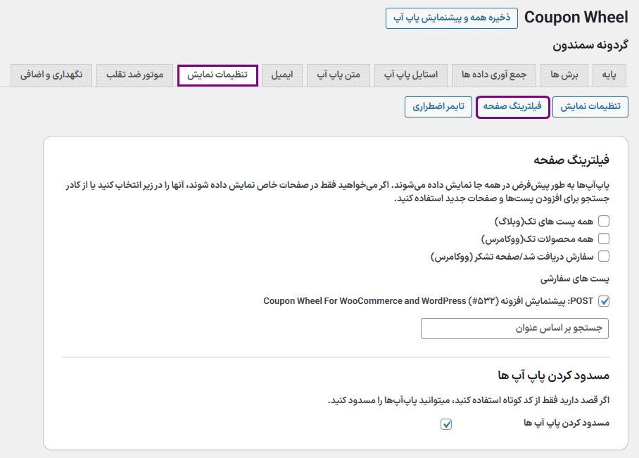639x458 pixels.
Task: Click 'پست های سفارشی' label
Action: pos(575,279)
